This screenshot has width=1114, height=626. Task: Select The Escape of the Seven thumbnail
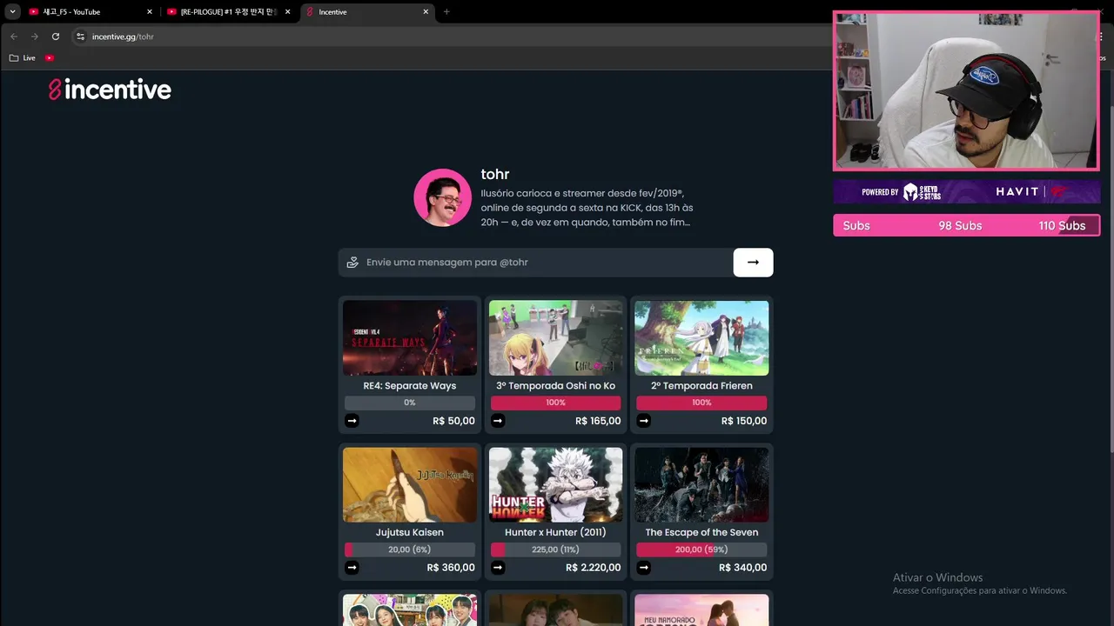701,484
